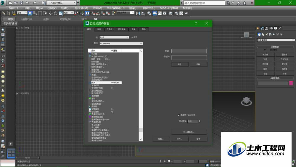Open the Material Editor icon
Viewport: 296px width, 167px height.
171,13
